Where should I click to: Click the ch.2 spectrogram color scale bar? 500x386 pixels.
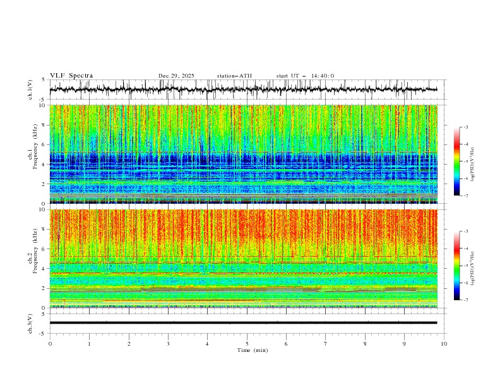[456, 266]
